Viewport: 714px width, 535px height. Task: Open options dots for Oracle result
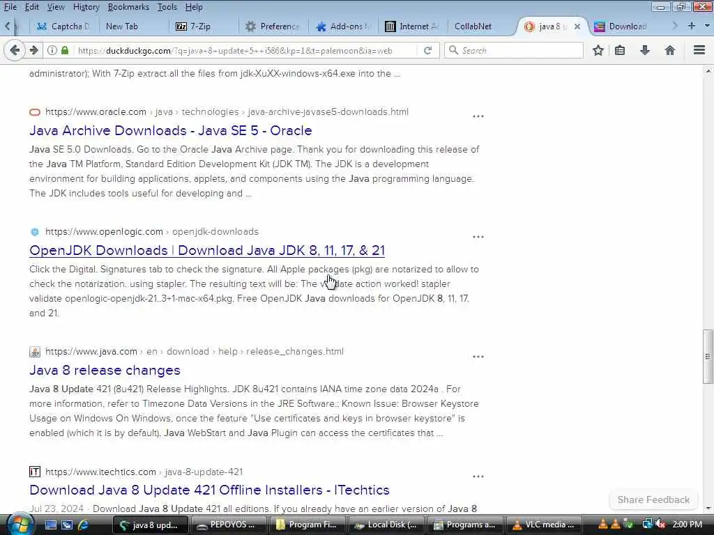click(478, 116)
